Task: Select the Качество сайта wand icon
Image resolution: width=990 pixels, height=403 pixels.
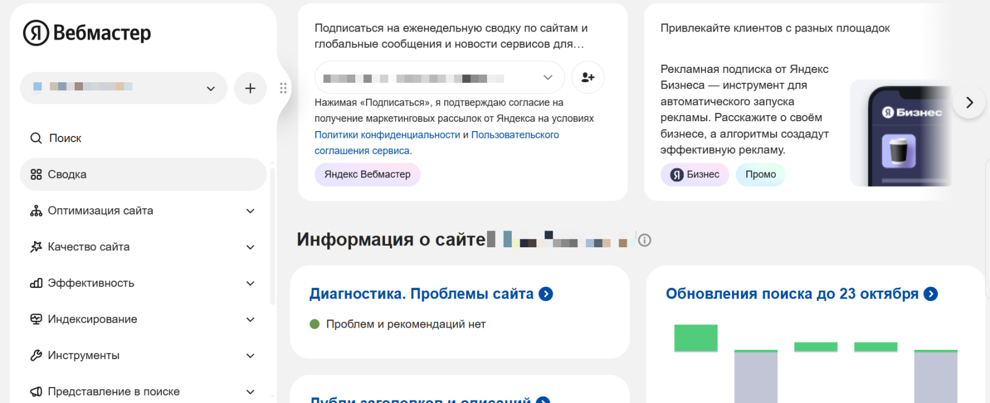Action: [35, 247]
